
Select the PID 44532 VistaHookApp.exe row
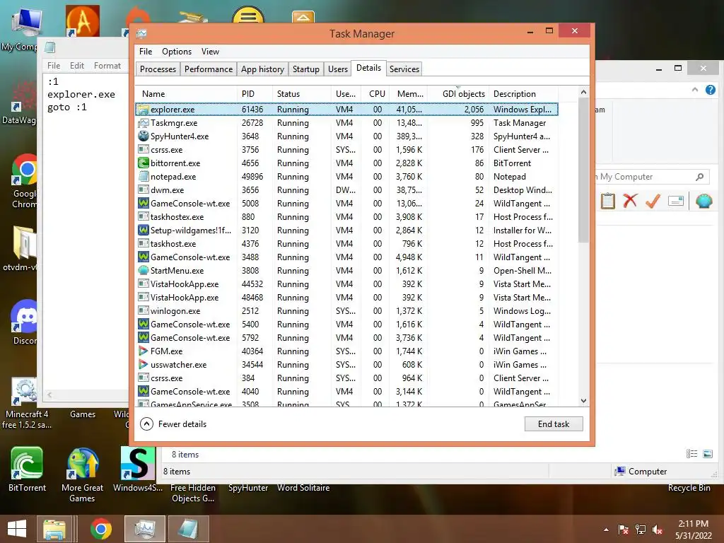(346, 284)
